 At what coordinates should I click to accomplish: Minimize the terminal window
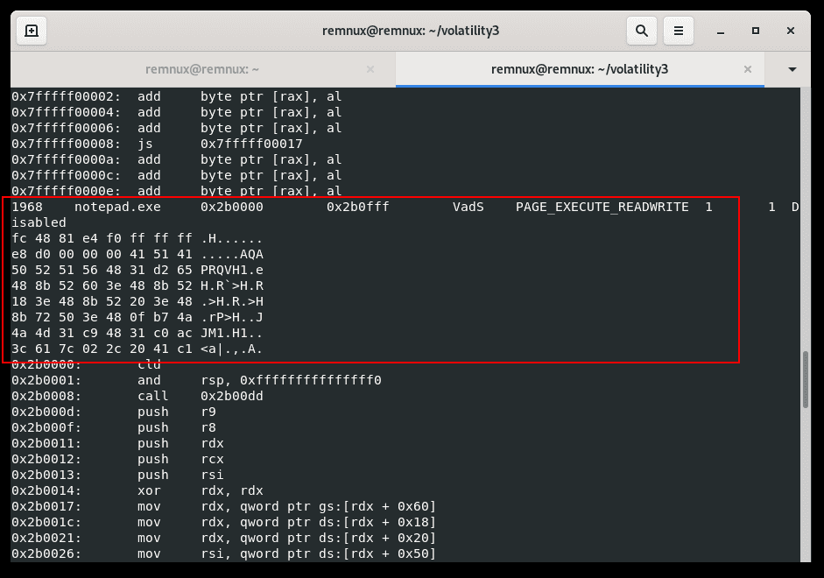tap(721, 31)
